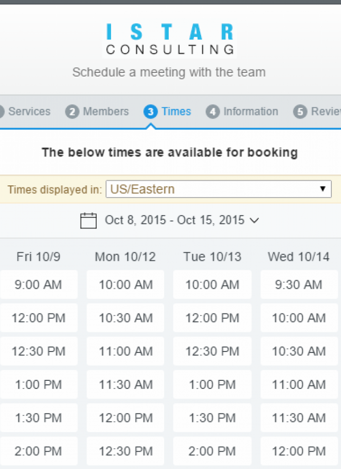Open the US/Eastern timezone dropdown
The image size is (341, 469).
click(x=218, y=189)
